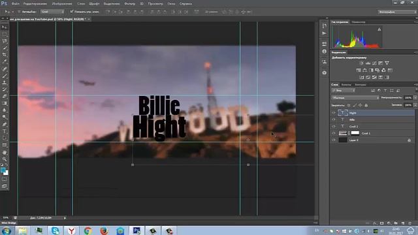
Task: Add an Invert adjustment
Action: [x=361, y=77]
